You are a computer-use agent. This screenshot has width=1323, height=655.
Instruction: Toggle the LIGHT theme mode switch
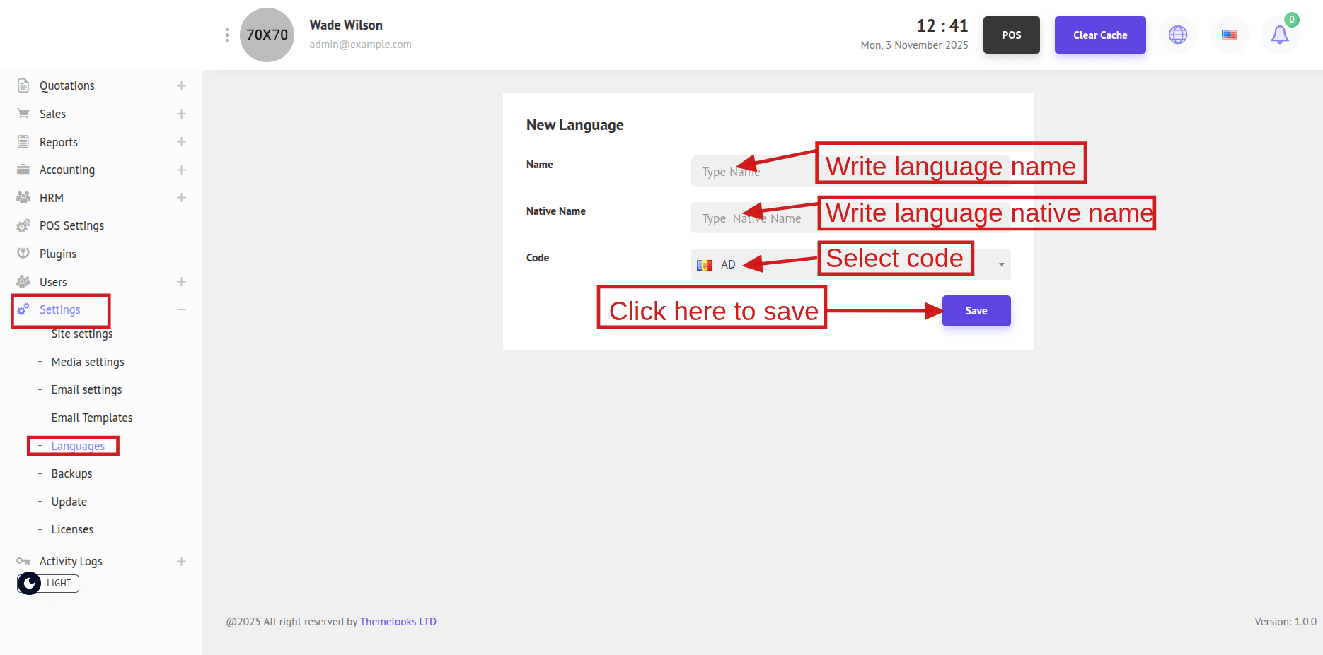point(47,583)
